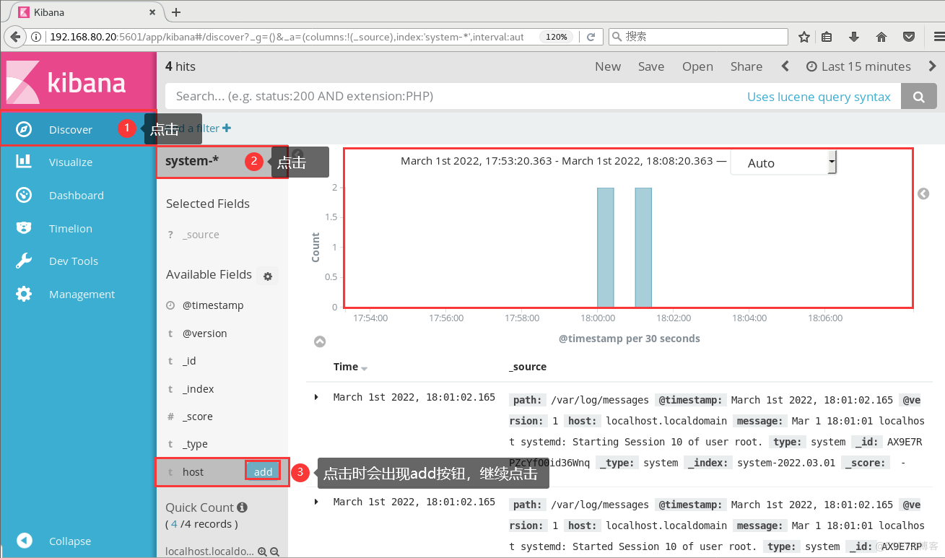Click the up-arrow circle below the chart
Screen dimensions: 945x558
tap(320, 341)
